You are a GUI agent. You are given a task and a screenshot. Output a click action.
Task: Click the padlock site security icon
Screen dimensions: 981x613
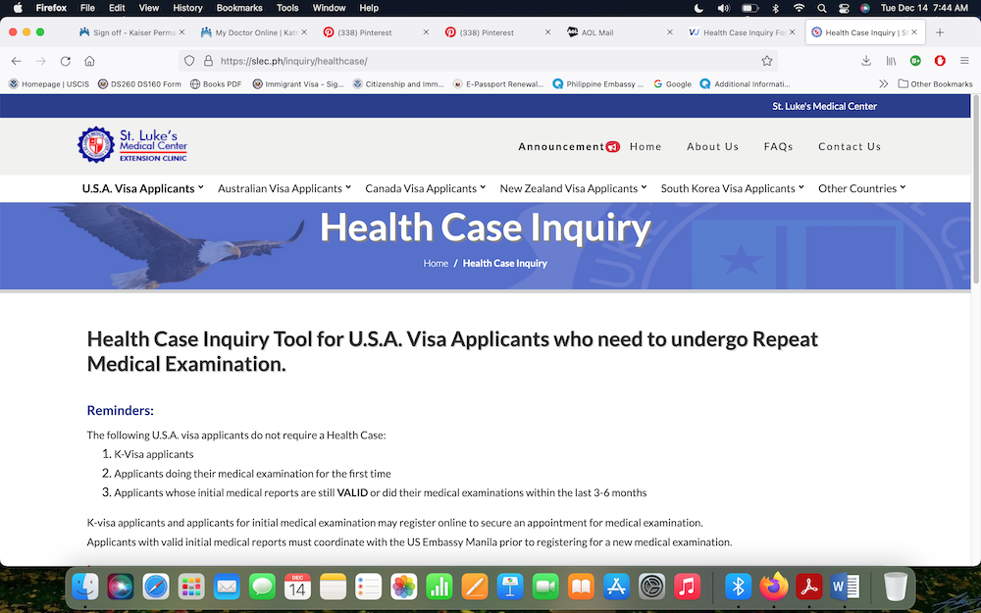208,61
